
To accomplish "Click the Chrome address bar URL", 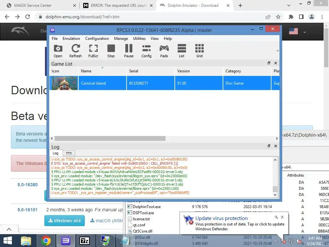I will tap(83, 17).
